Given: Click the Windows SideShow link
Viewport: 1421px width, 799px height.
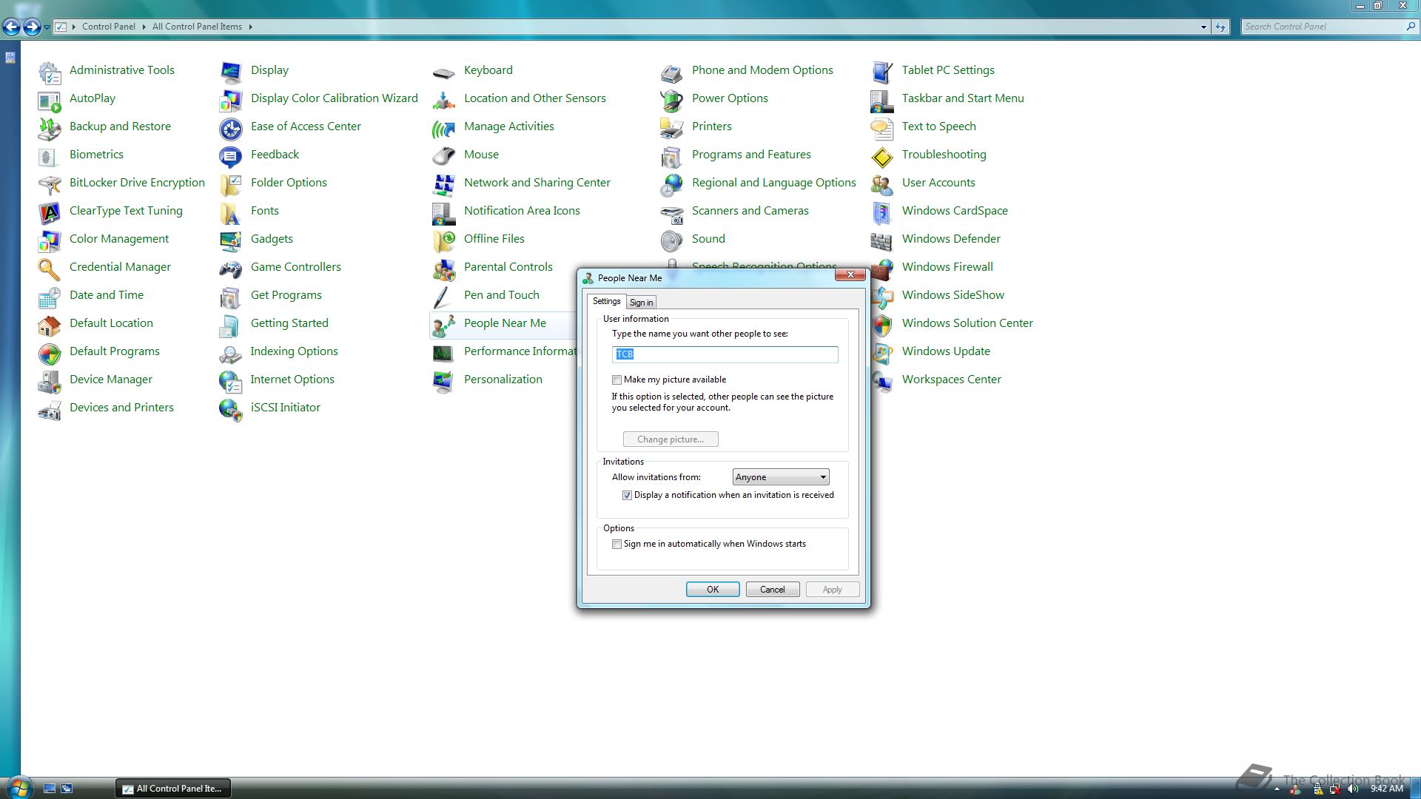Looking at the screenshot, I should 953,295.
